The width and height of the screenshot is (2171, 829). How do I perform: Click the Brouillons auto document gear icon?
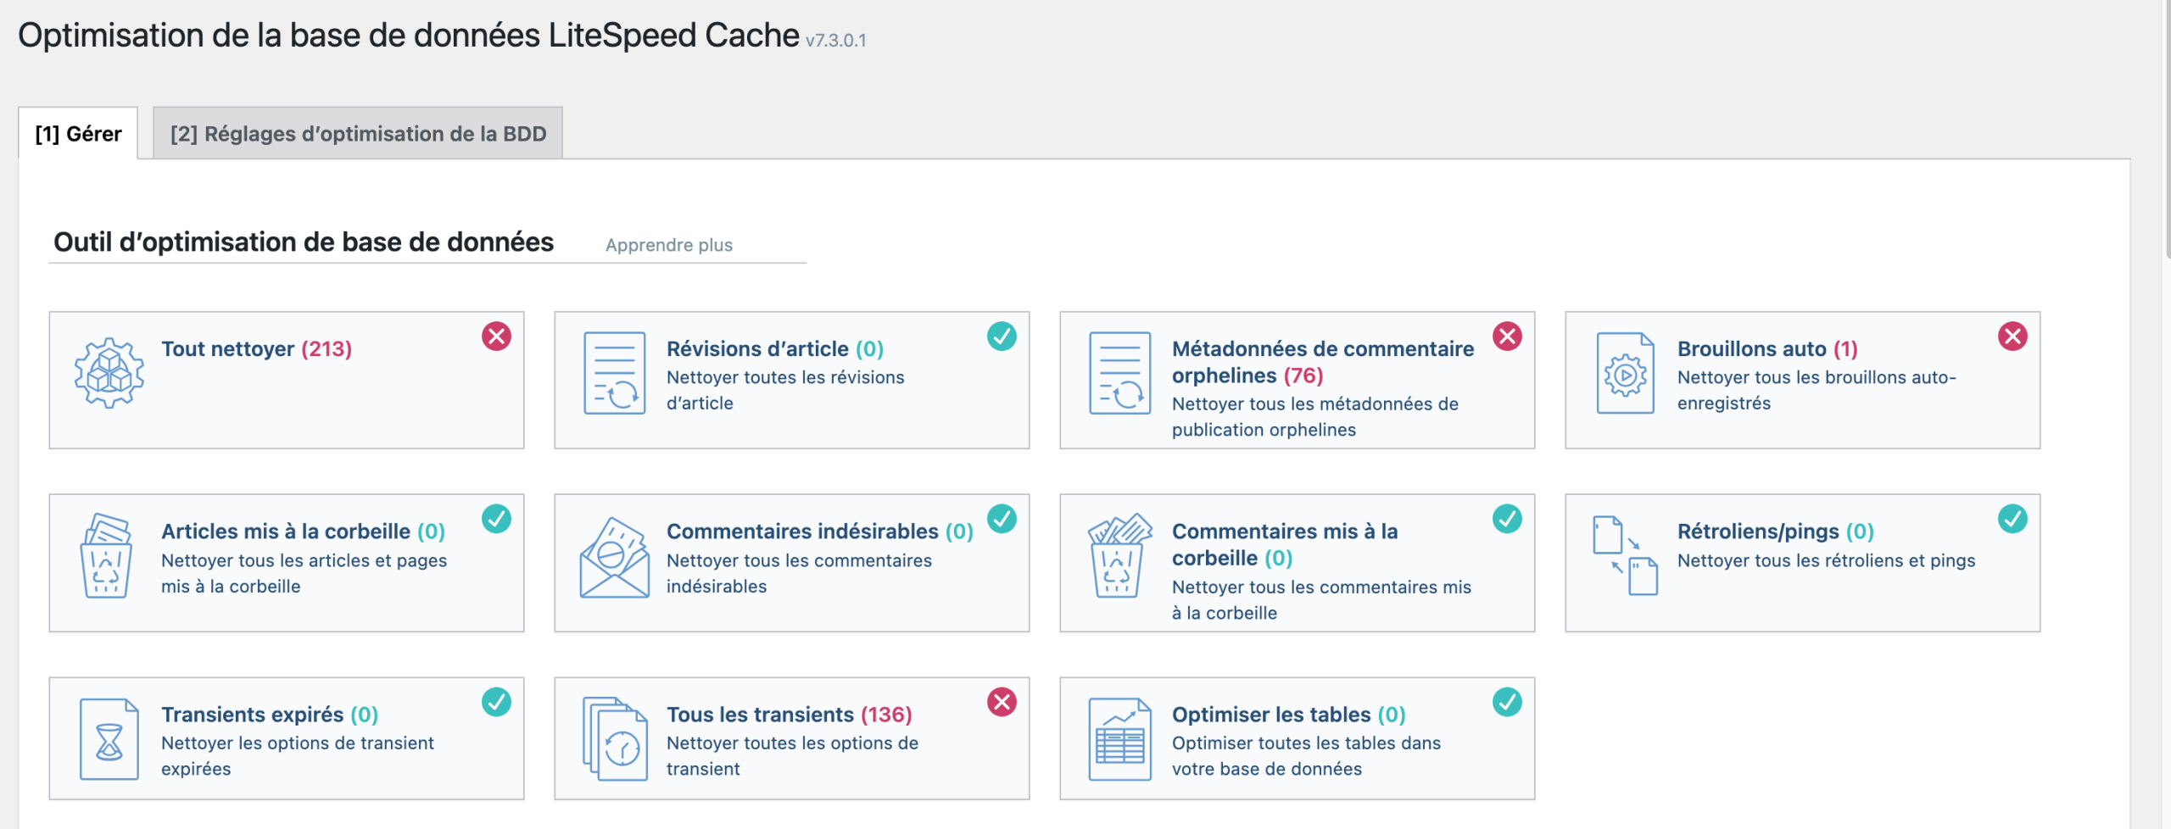[x=1625, y=373]
